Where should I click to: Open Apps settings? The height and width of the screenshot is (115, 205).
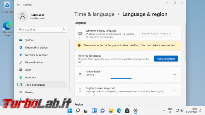[42, 70]
